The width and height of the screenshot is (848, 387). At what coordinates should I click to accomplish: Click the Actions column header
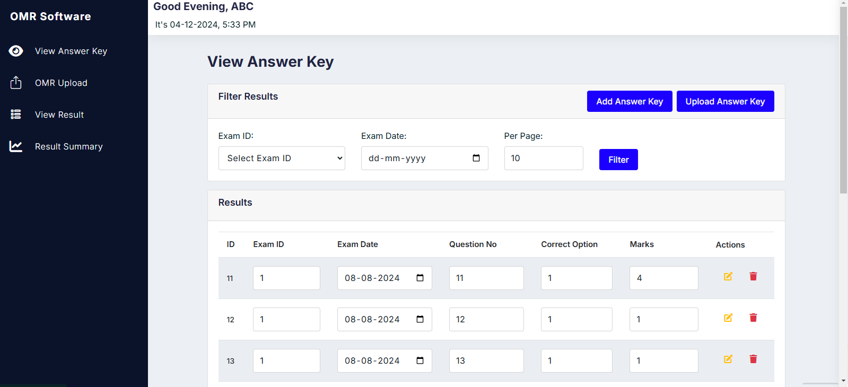[x=730, y=245]
